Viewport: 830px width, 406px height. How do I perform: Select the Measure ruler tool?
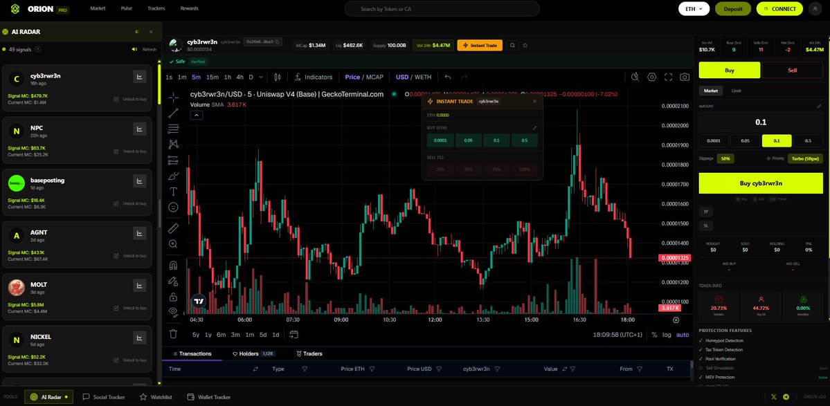(174, 228)
